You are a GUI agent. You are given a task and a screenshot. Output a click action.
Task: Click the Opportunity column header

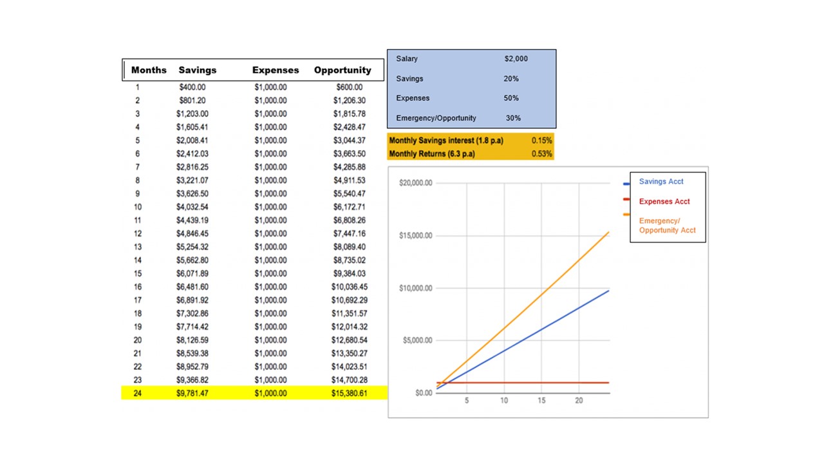pos(342,70)
